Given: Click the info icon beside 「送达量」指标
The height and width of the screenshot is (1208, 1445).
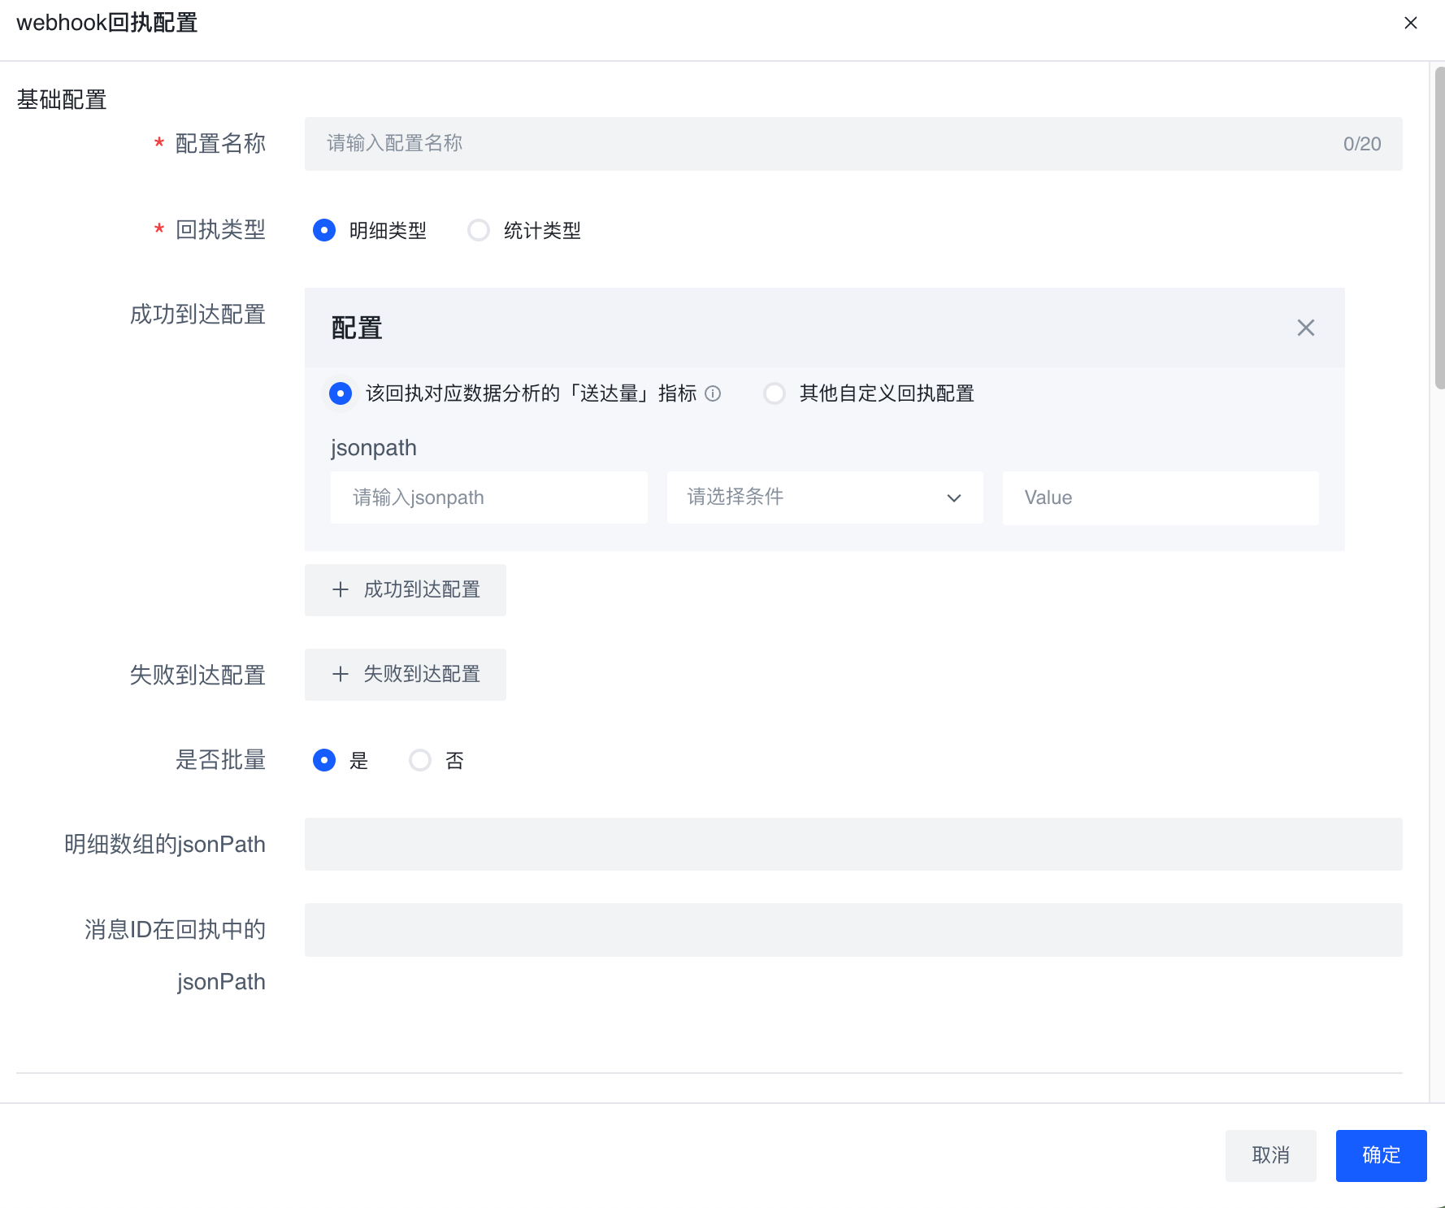Looking at the screenshot, I should 713,393.
